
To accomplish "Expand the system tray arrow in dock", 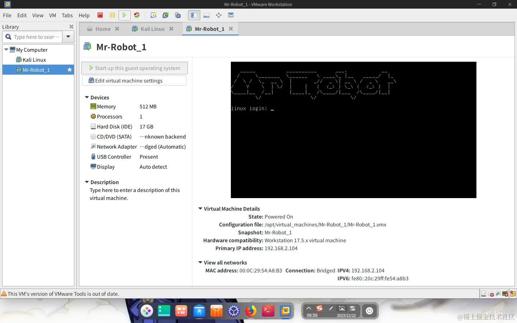I will [x=309, y=308].
